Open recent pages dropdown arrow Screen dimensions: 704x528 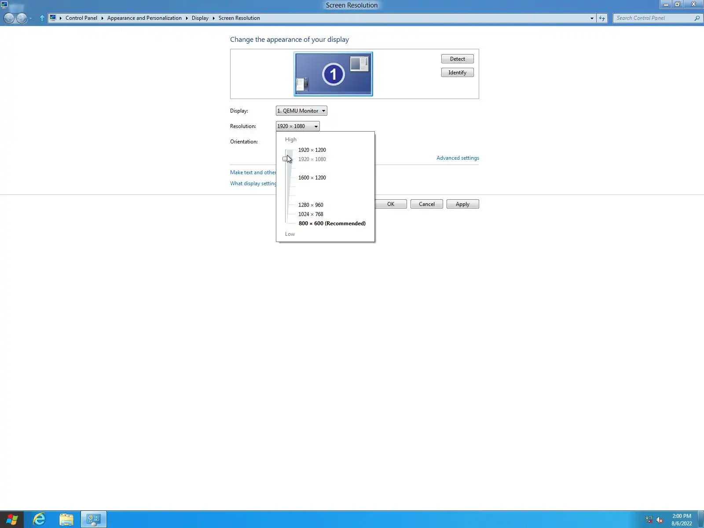click(x=30, y=18)
